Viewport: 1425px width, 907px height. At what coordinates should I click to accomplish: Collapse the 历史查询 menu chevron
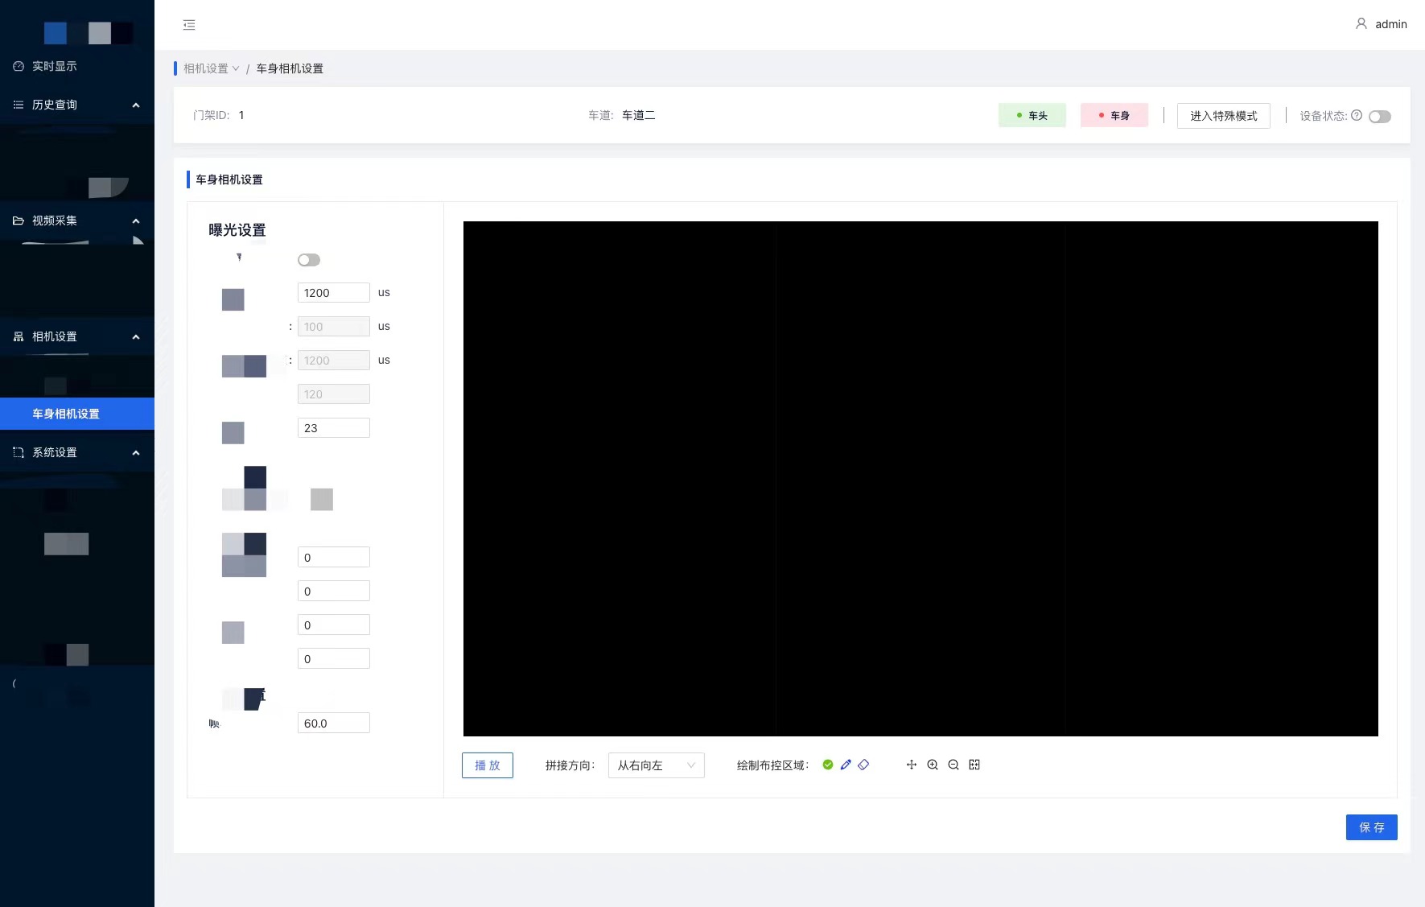pos(136,105)
